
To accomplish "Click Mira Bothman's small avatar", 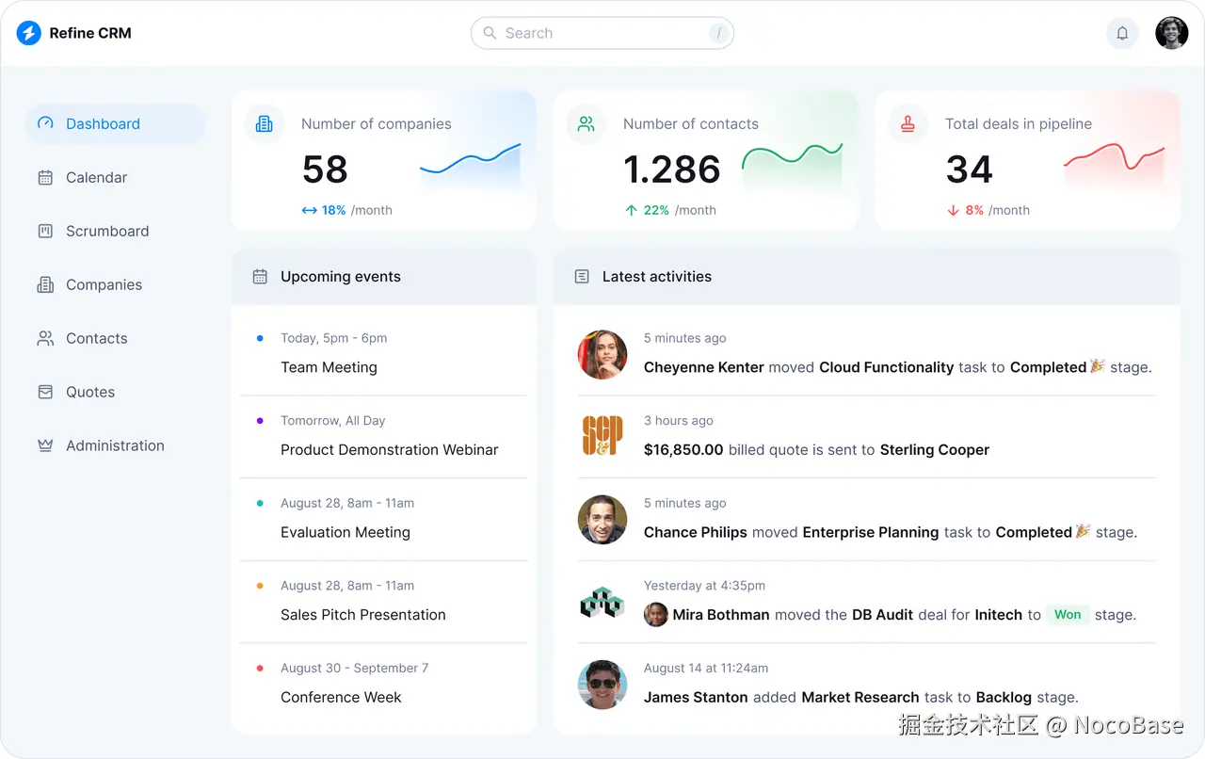I will tap(656, 615).
